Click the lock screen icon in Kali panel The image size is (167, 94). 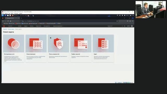point(131,15)
